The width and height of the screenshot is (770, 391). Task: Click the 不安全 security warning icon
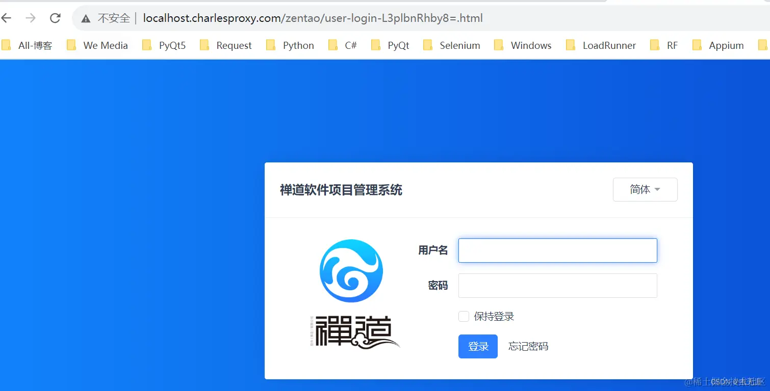pyautogui.click(x=85, y=17)
